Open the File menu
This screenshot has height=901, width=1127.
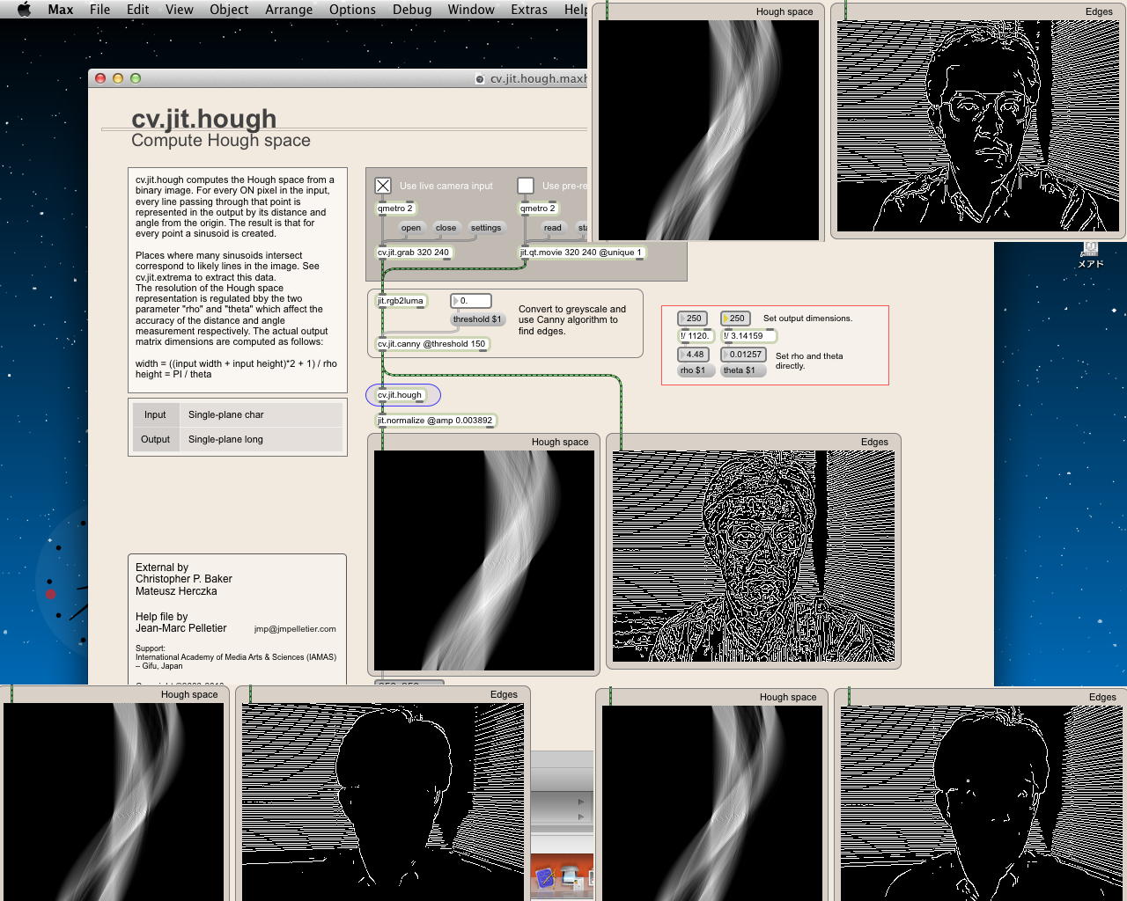(100, 10)
